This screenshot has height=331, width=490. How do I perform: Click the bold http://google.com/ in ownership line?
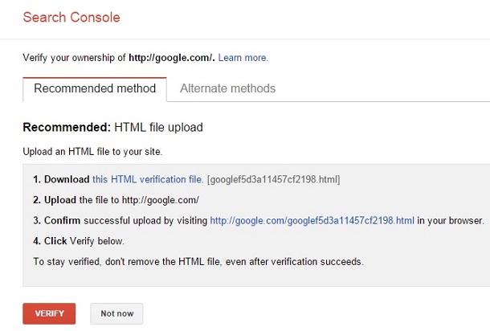tap(171, 58)
